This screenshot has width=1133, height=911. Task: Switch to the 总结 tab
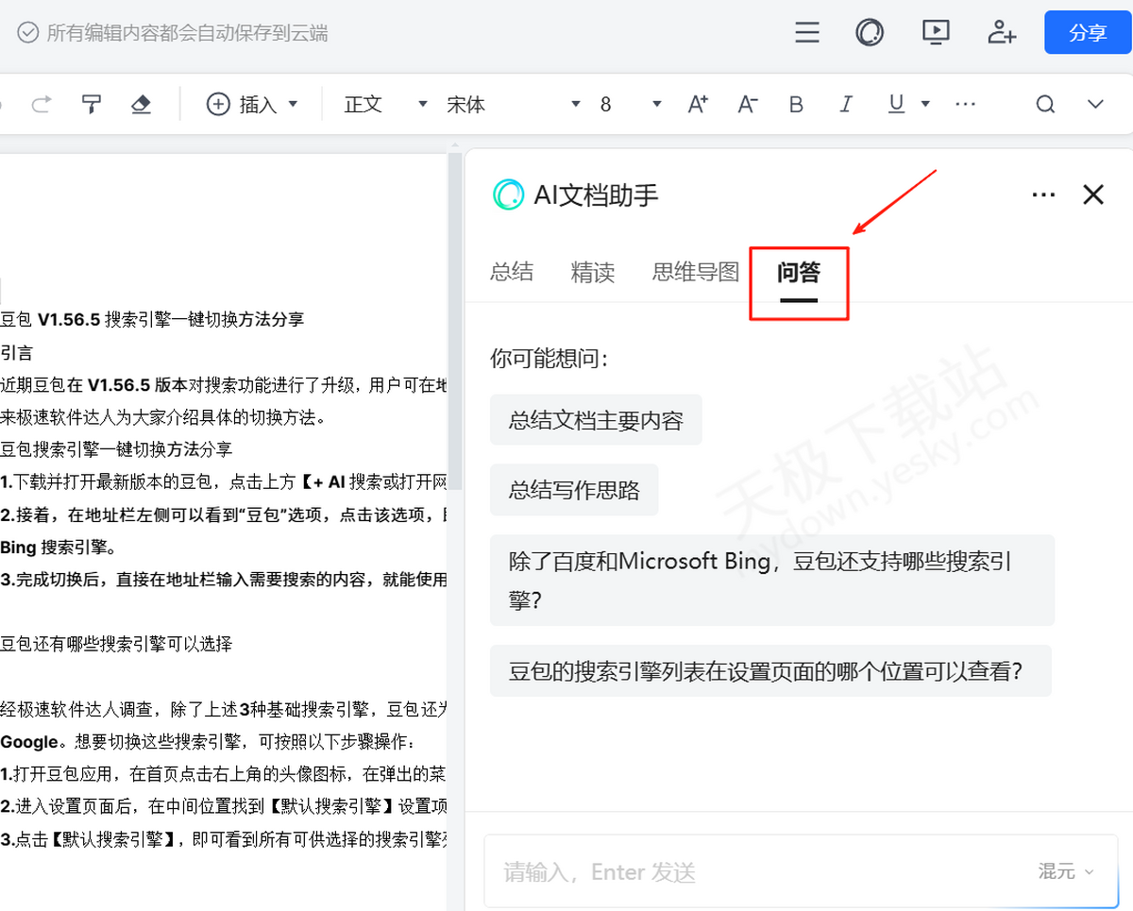point(512,273)
